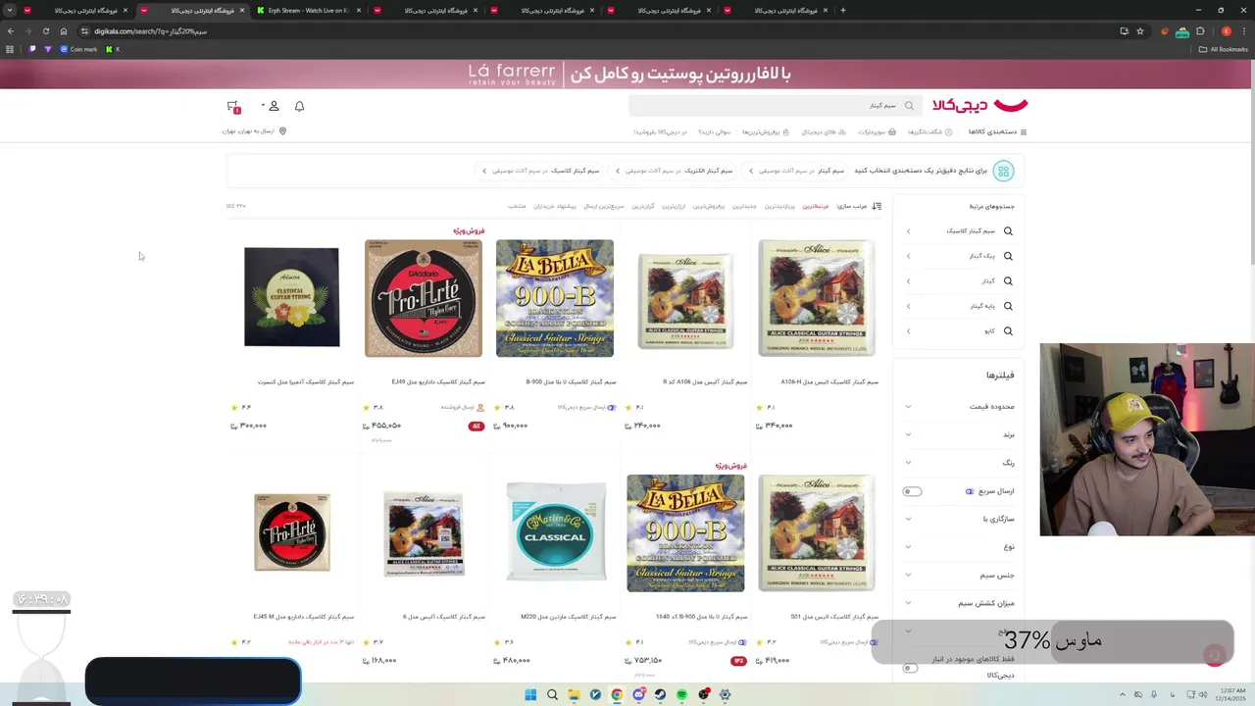Select the سیم گیتار کلاسیک category chip

pyautogui.click(x=540, y=171)
